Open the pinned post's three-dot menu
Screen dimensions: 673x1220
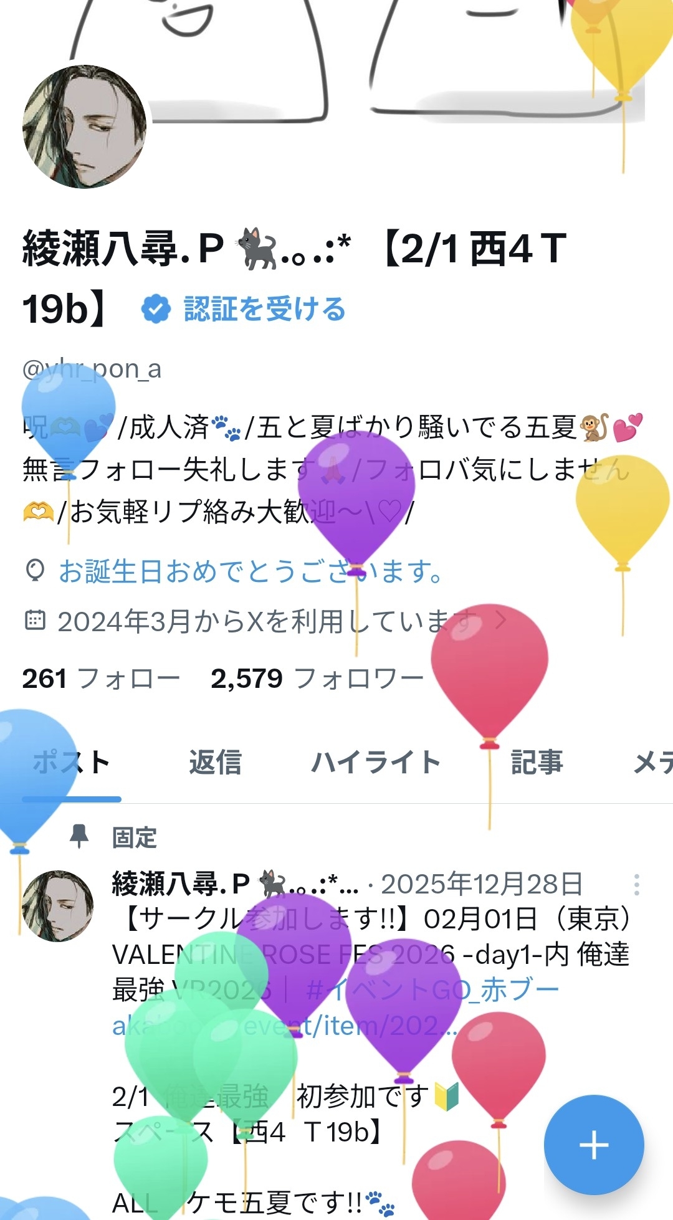(636, 884)
